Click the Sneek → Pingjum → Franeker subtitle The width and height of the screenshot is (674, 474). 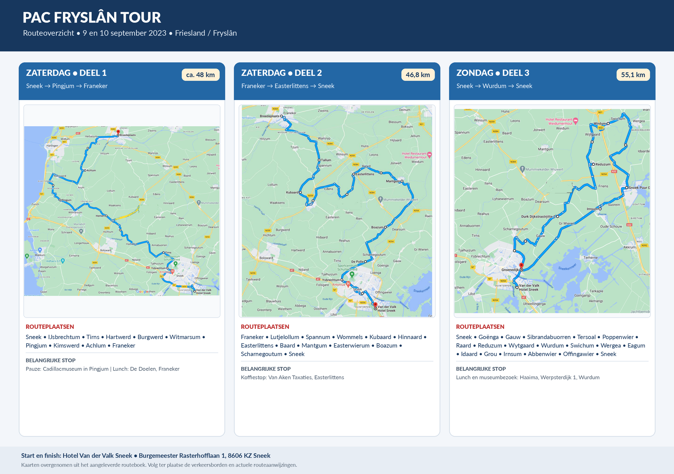[67, 86]
